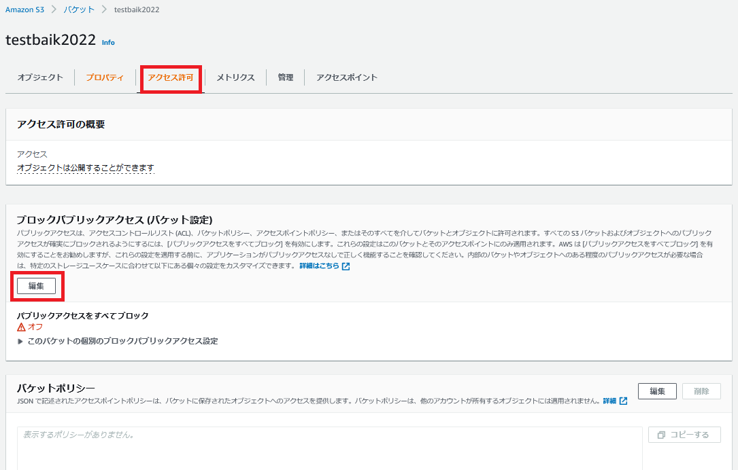The image size is (738, 470).
Task: Click external link icon beside 詳細はこちら
Action: tap(346, 266)
